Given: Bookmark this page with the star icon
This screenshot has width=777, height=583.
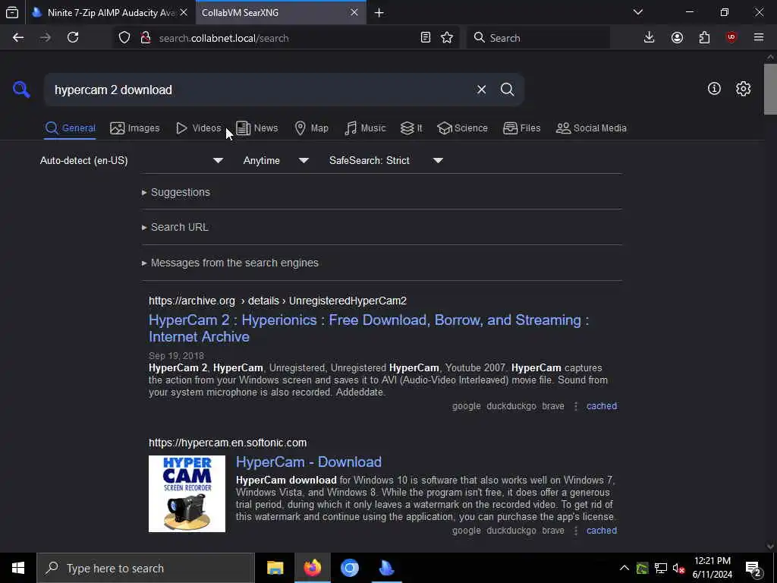Looking at the screenshot, I should [447, 38].
